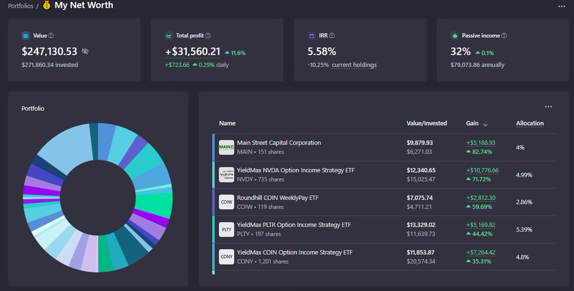Click the COIW ticker logo

(226, 202)
